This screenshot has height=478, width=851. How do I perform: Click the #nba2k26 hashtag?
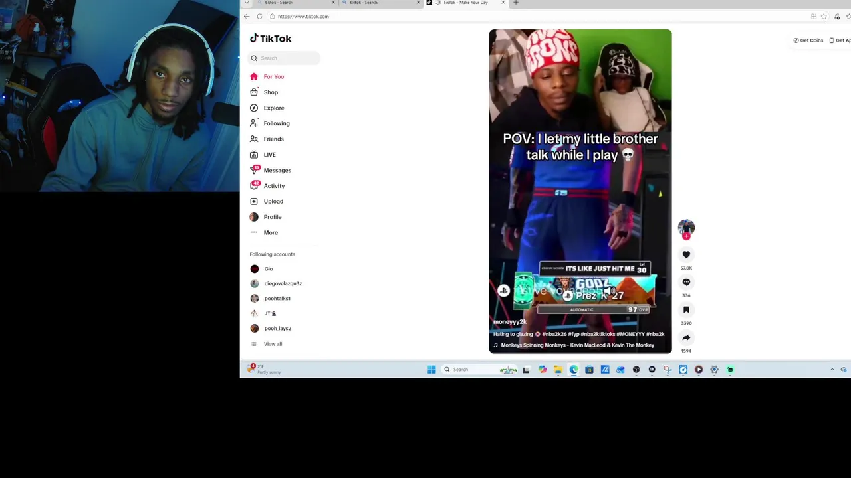point(554,334)
